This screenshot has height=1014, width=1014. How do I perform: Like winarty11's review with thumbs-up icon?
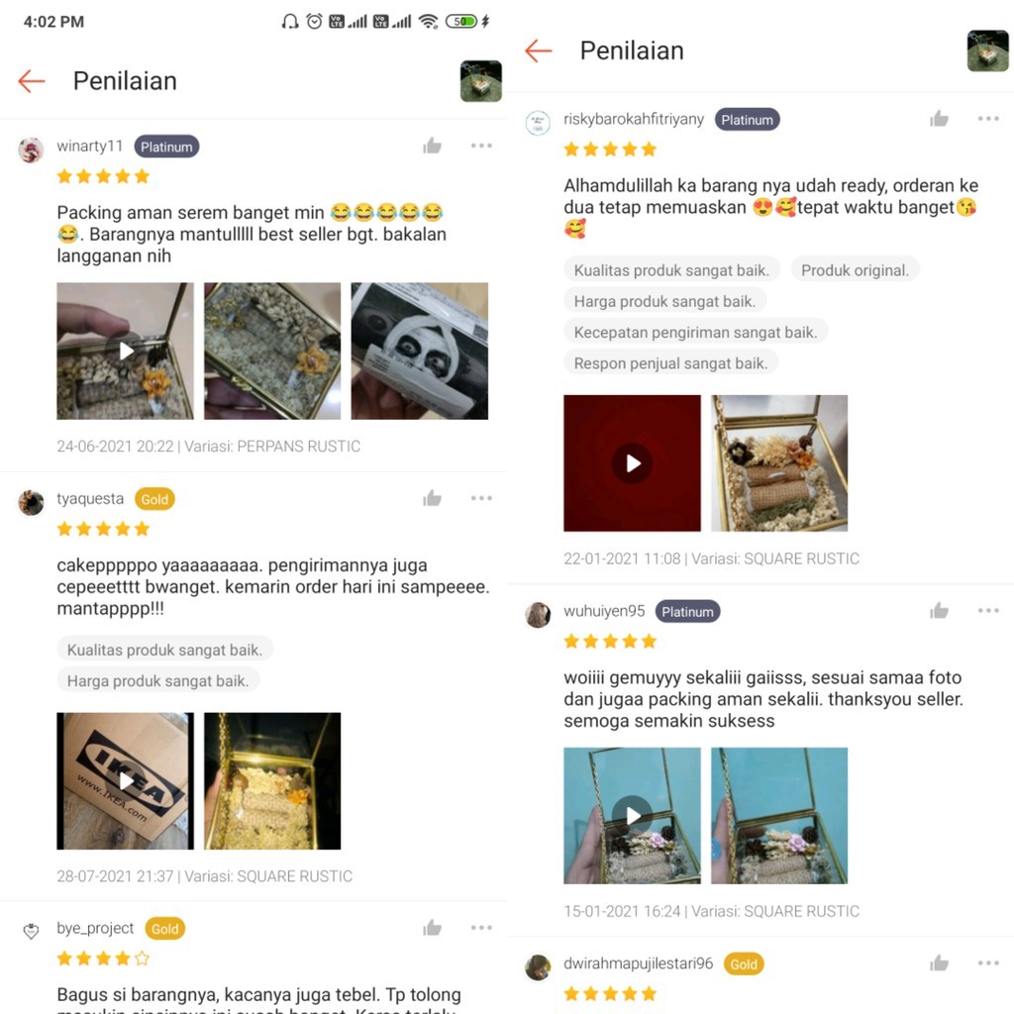[x=432, y=147]
